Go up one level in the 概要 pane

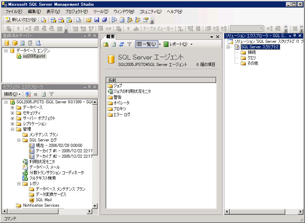click(106, 44)
